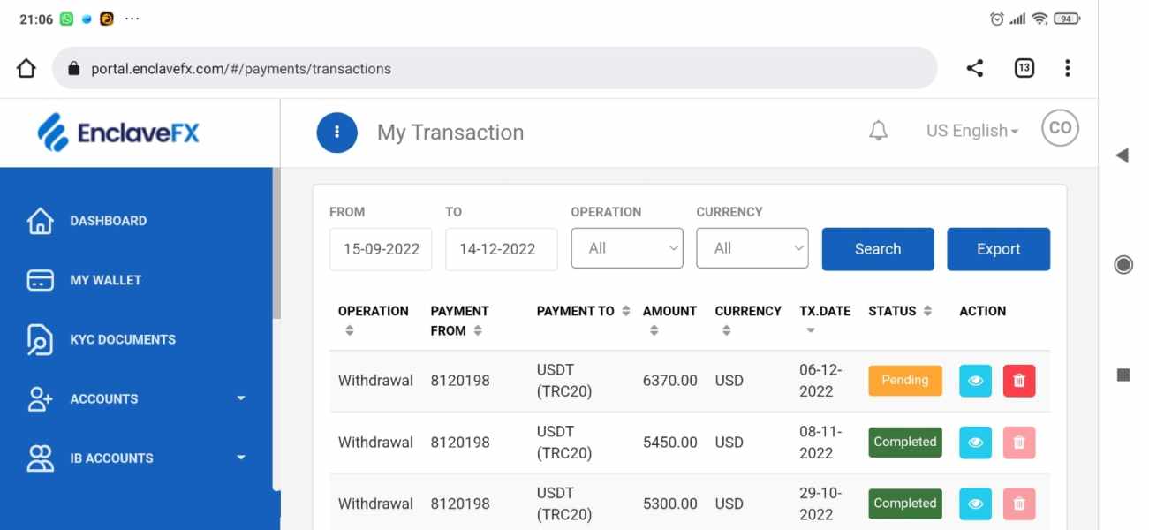Image resolution: width=1149 pixels, height=530 pixels.
Task: Click the browser home icon
Action: pos(26,68)
